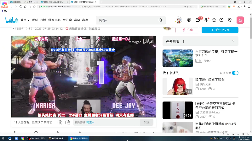Click the 充电 charge button
Screen dimensions: 252x141
[187, 30]
